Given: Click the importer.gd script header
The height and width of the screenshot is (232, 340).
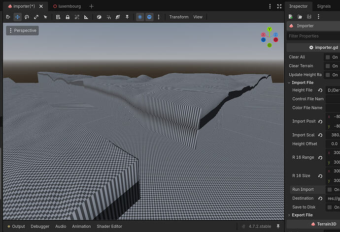Looking at the screenshot, I should [x=313, y=47].
